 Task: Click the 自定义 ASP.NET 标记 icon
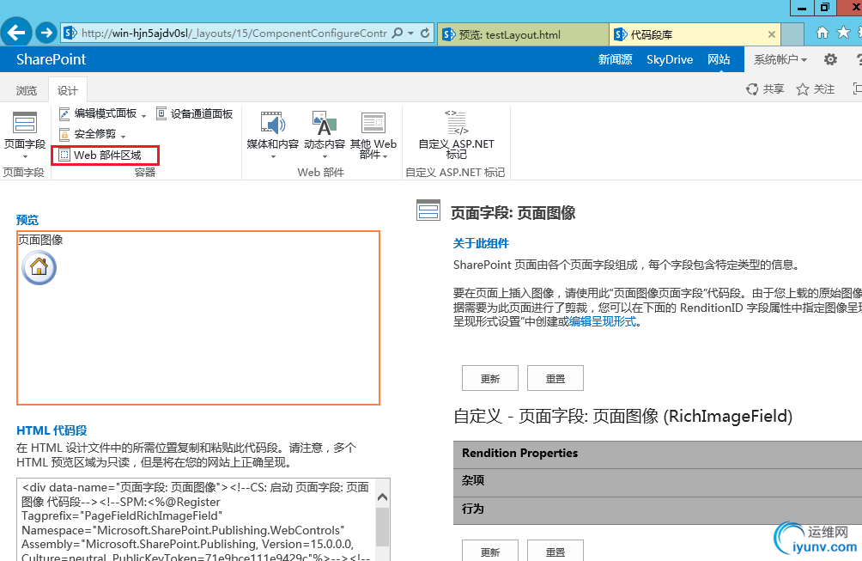click(x=456, y=122)
